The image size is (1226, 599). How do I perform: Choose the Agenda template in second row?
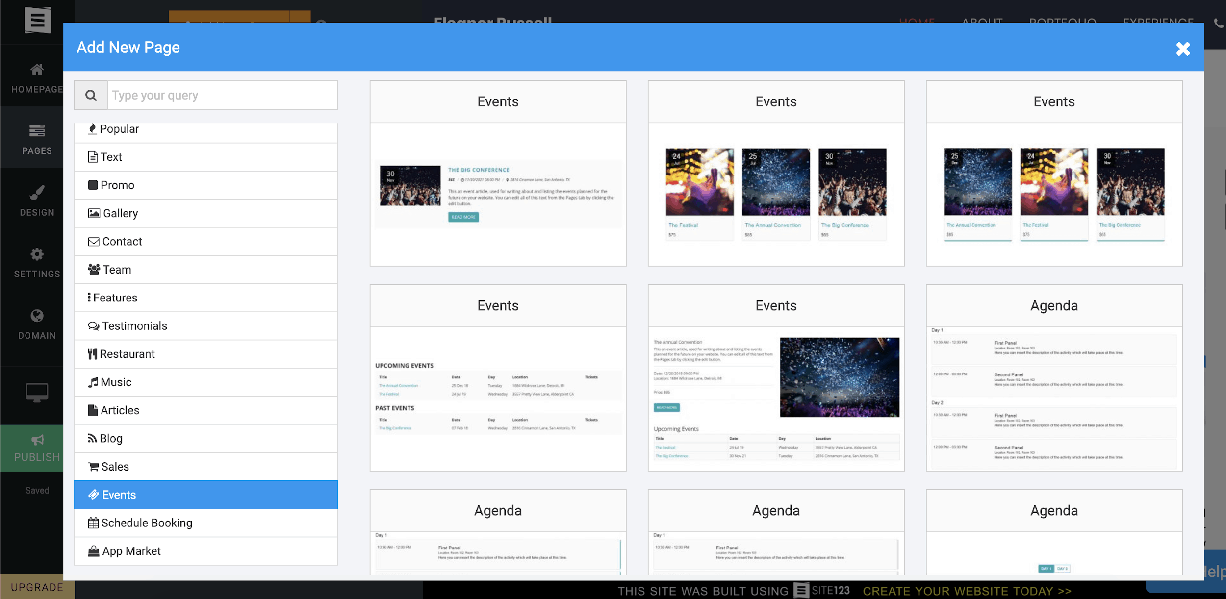1054,378
